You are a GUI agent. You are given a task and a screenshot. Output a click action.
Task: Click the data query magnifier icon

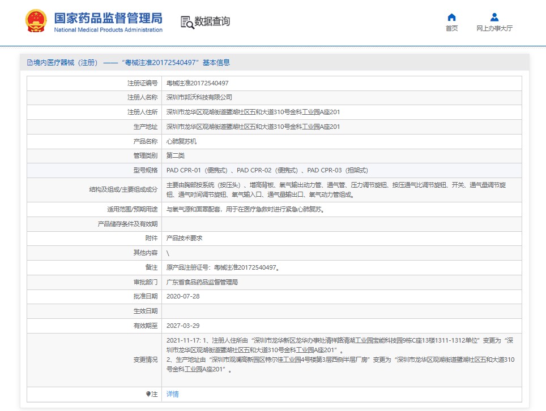coord(187,22)
